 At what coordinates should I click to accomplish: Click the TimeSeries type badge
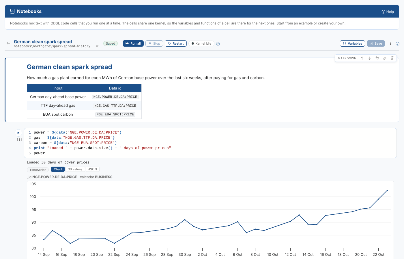pos(38,170)
